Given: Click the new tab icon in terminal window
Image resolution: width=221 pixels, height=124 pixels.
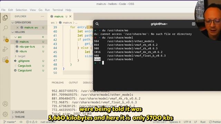Looking at the screenshot, I should click(x=193, y=24).
